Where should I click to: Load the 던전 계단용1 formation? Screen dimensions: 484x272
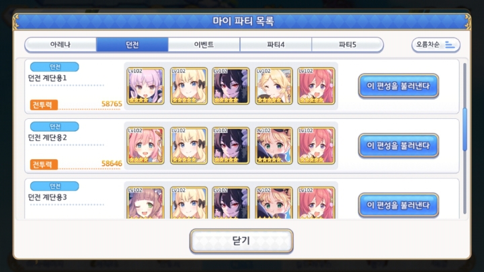point(398,86)
